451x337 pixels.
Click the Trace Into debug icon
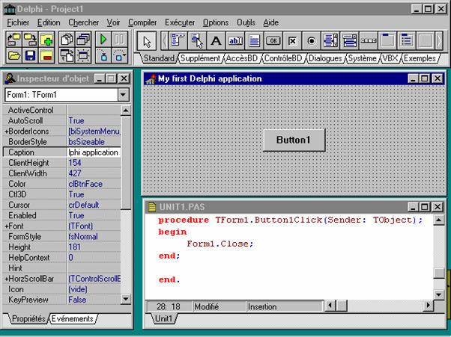pyautogui.click(x=103, y=55)
